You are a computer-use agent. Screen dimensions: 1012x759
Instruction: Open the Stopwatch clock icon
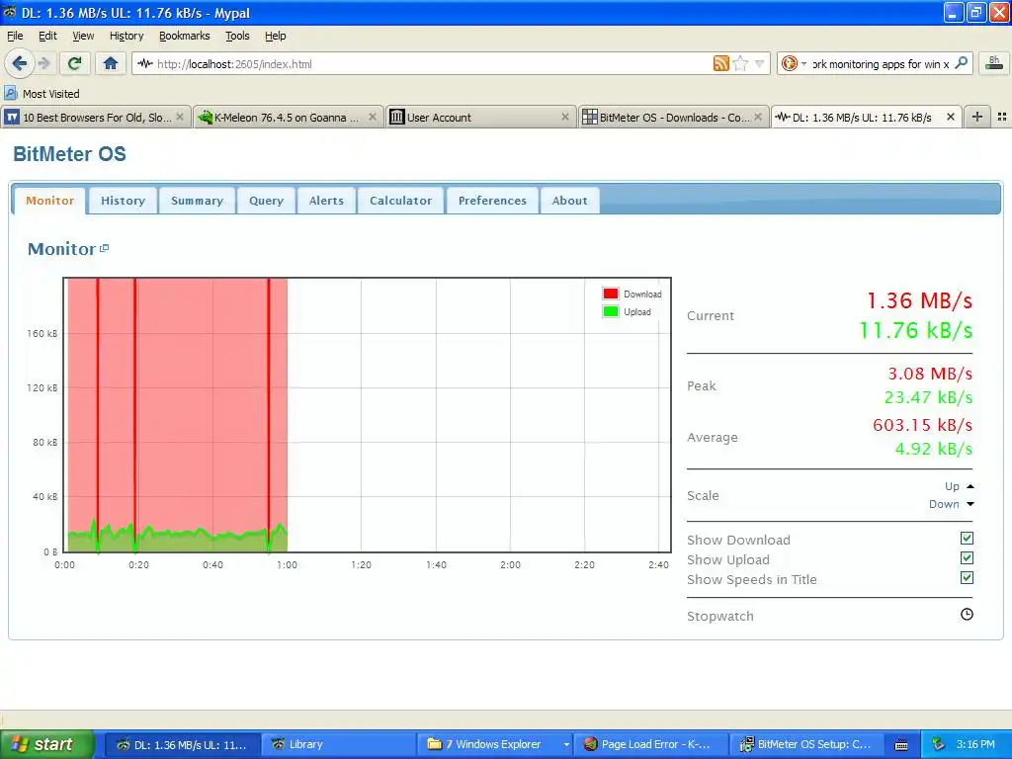(967, 615)
